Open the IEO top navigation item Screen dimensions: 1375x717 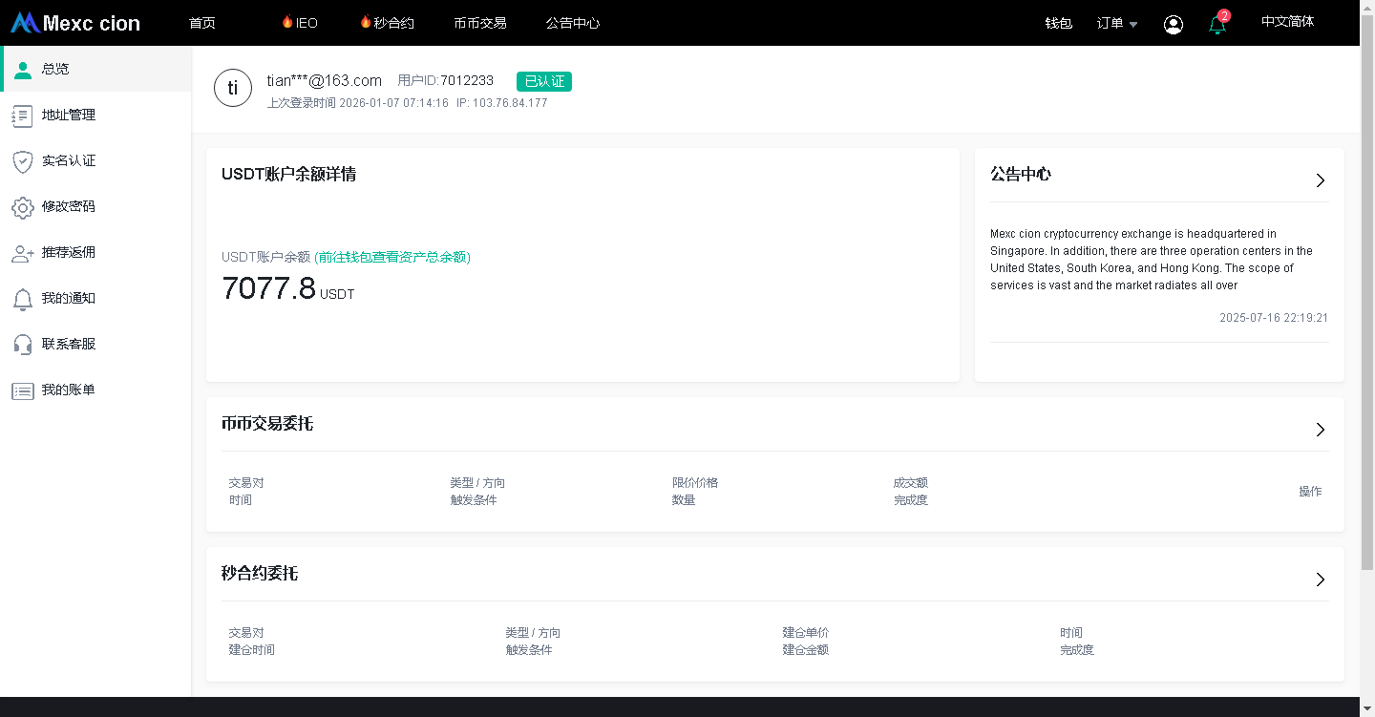pyautogui.click(x=300, y=23)
